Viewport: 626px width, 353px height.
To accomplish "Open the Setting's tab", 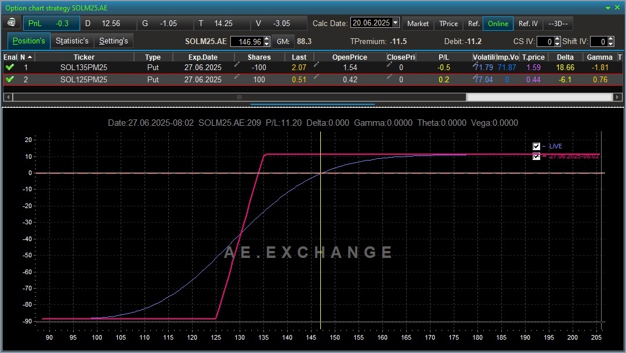I will click(113, 41).
